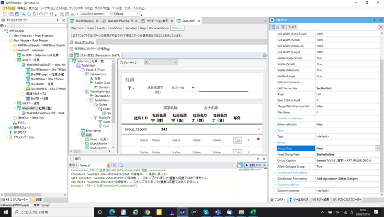
Task: Open the Group Type Fixed dropdown arrow
Action: click(x=377, y=148)
